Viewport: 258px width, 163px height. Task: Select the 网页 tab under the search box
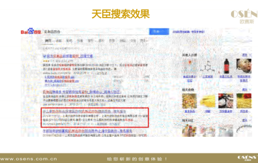pos(48,41)
